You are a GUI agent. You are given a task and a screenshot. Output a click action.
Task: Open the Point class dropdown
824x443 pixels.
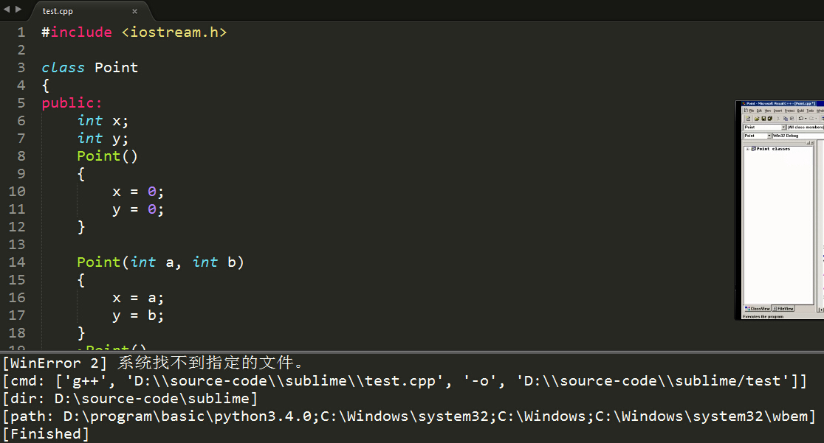coord(765,127)
